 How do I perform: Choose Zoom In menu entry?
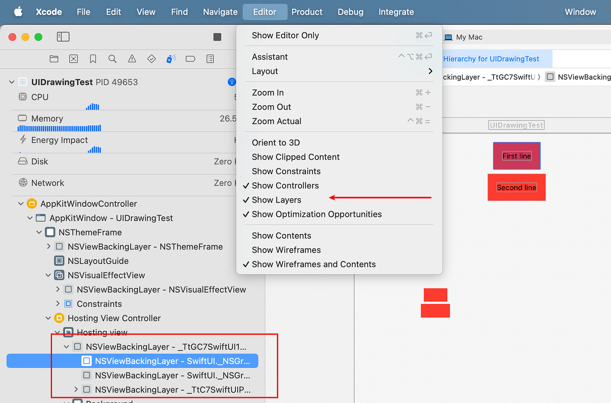tap(339, 92)
